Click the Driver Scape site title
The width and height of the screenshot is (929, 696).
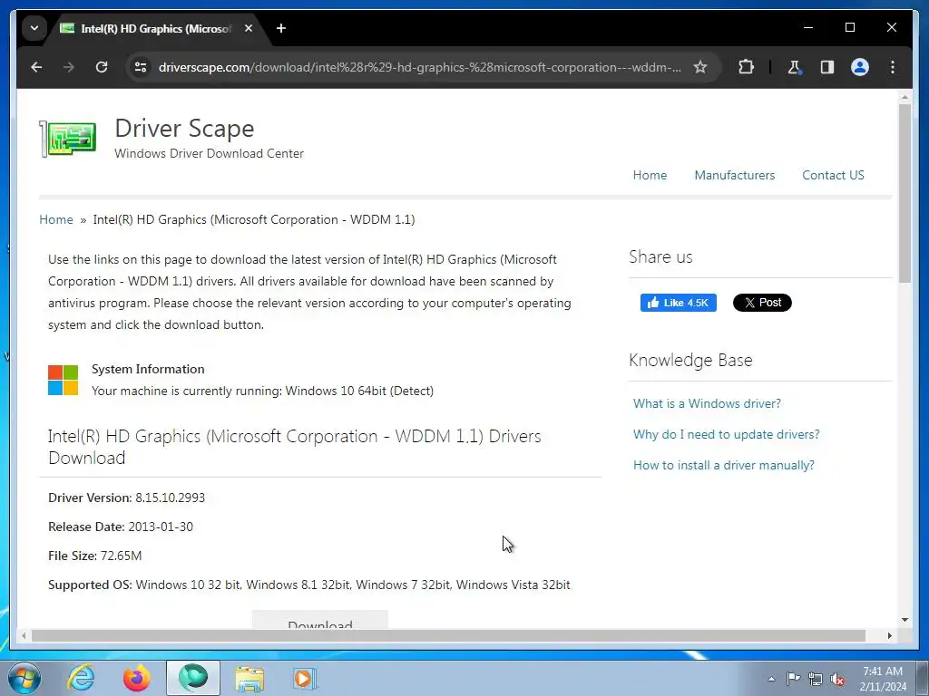[x=184, y=129]
